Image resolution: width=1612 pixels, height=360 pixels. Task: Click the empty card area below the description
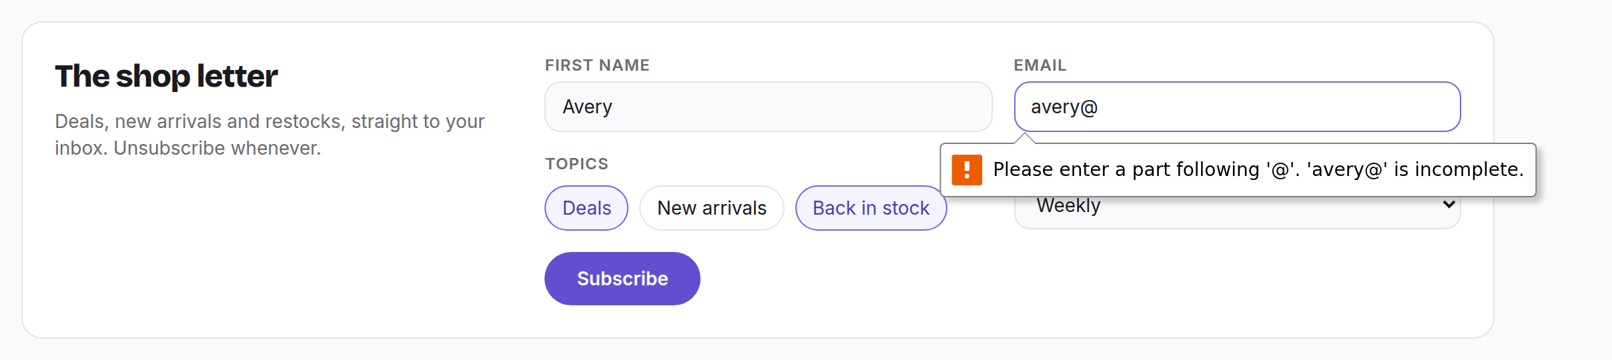pos(267,253)
